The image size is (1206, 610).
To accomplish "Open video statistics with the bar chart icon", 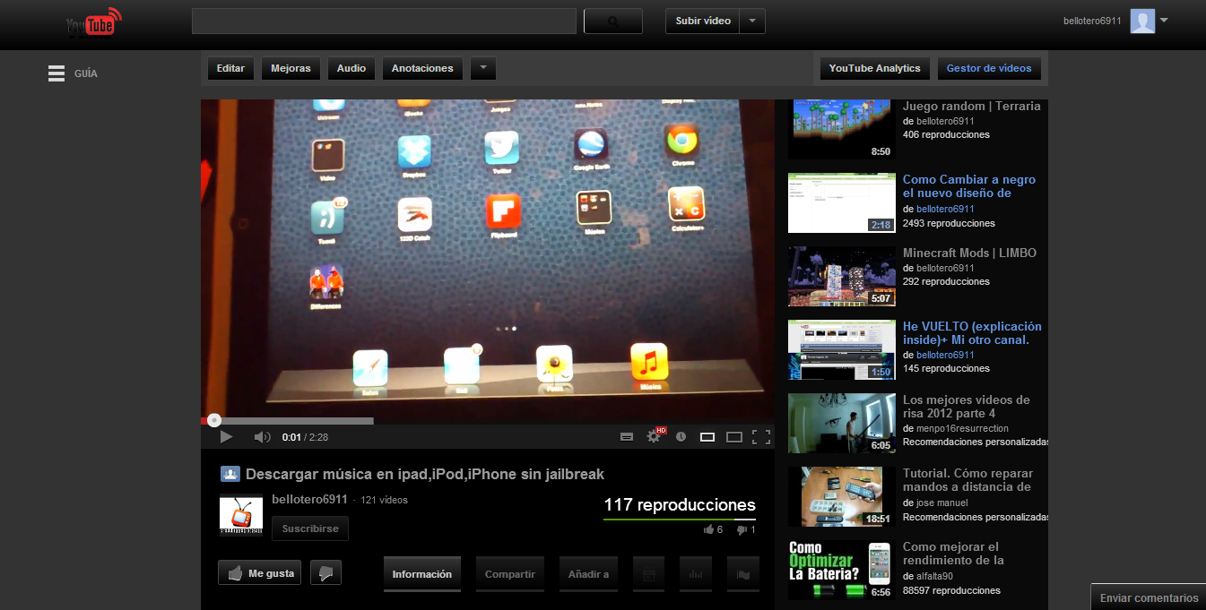I will pyautogui.click(x=696, y=572).
